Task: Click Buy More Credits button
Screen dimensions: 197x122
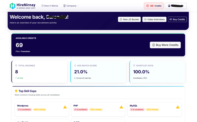Action: [165, 45]
